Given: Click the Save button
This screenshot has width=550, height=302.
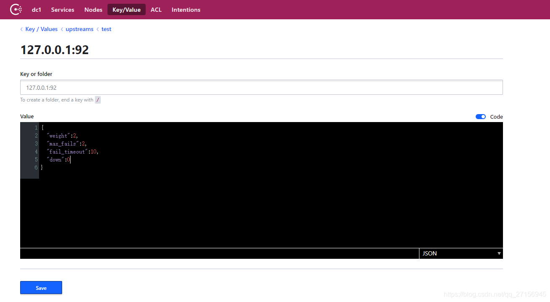Looking at the screenshot, I should (41, 288).
